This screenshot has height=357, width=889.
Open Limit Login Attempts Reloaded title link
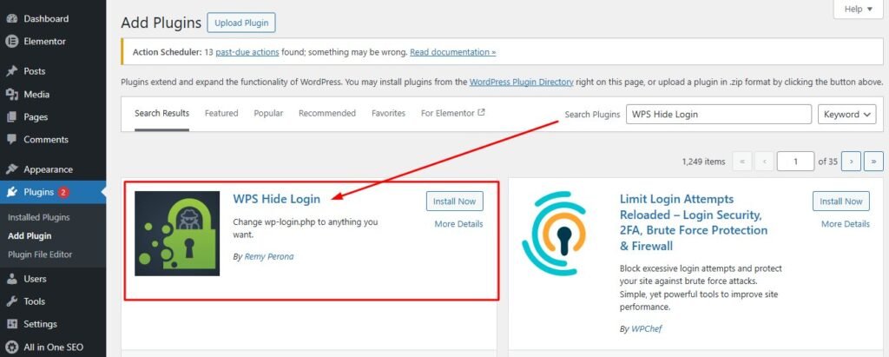pyautogui.click(x=694, y=222)
